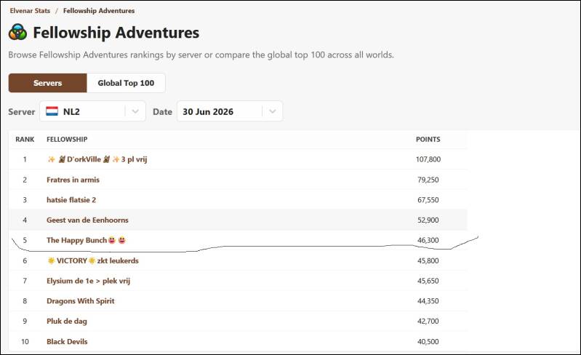Open the Dragons With Spirit fellowship
Viewport: 581px width, 355px height.
(81, 301)
